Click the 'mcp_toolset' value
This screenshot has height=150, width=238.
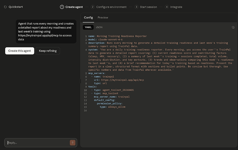click(110, 93)
